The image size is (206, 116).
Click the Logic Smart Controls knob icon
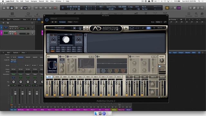click(21, 8)
